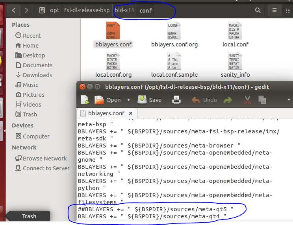Copy selection with the copy icon
Screen dimensions: 293x225
(262, 100)
